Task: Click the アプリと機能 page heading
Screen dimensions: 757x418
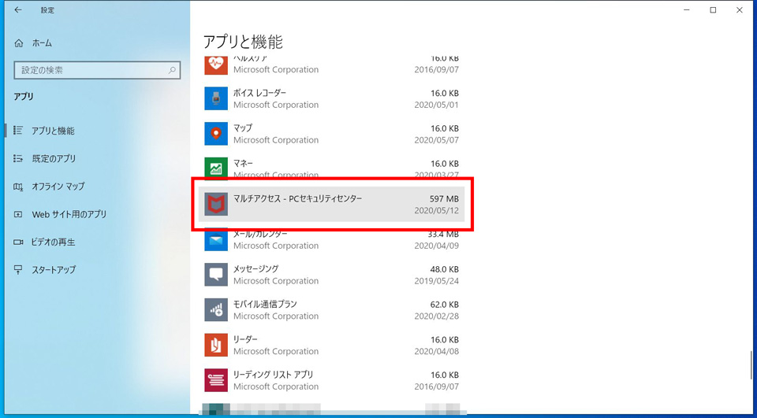Action: [x=243, y=42]
